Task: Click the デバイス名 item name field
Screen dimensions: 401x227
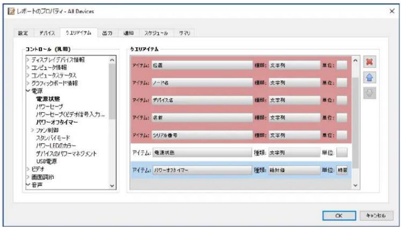Action: click(202, 100)
